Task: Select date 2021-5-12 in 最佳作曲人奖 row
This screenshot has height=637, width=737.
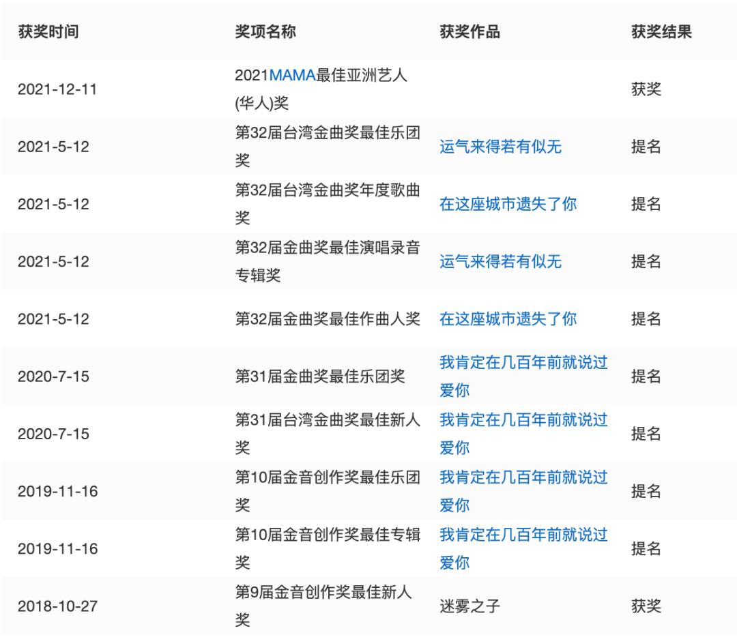Action: (x=54, y=319)
